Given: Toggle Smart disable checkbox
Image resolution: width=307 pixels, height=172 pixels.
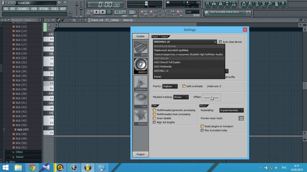Looking at the screenshot, I should pos(154,118).
